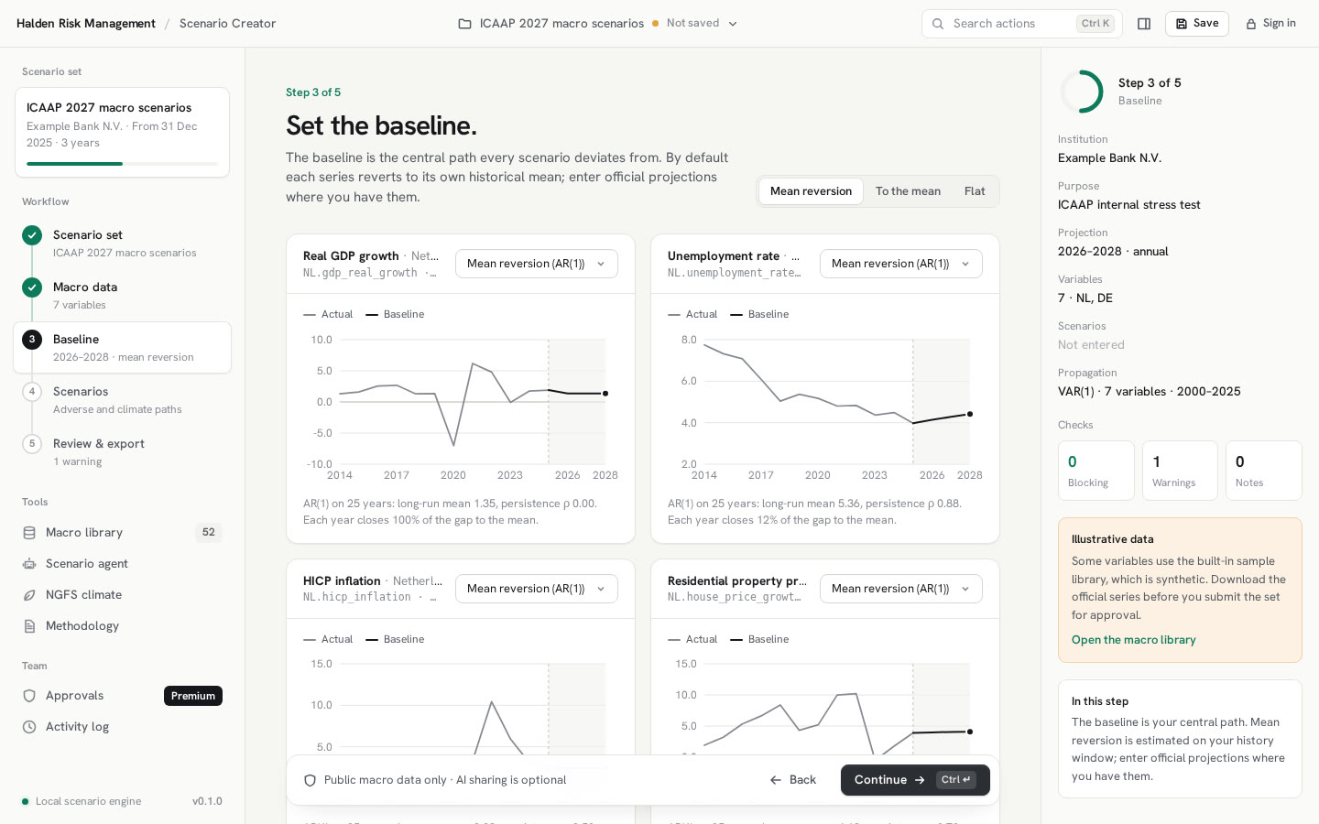The width and height of the screenshot is (1319, 824).
Task: Open the 0 Blocking check card
Action: (x=1096, y=471)
